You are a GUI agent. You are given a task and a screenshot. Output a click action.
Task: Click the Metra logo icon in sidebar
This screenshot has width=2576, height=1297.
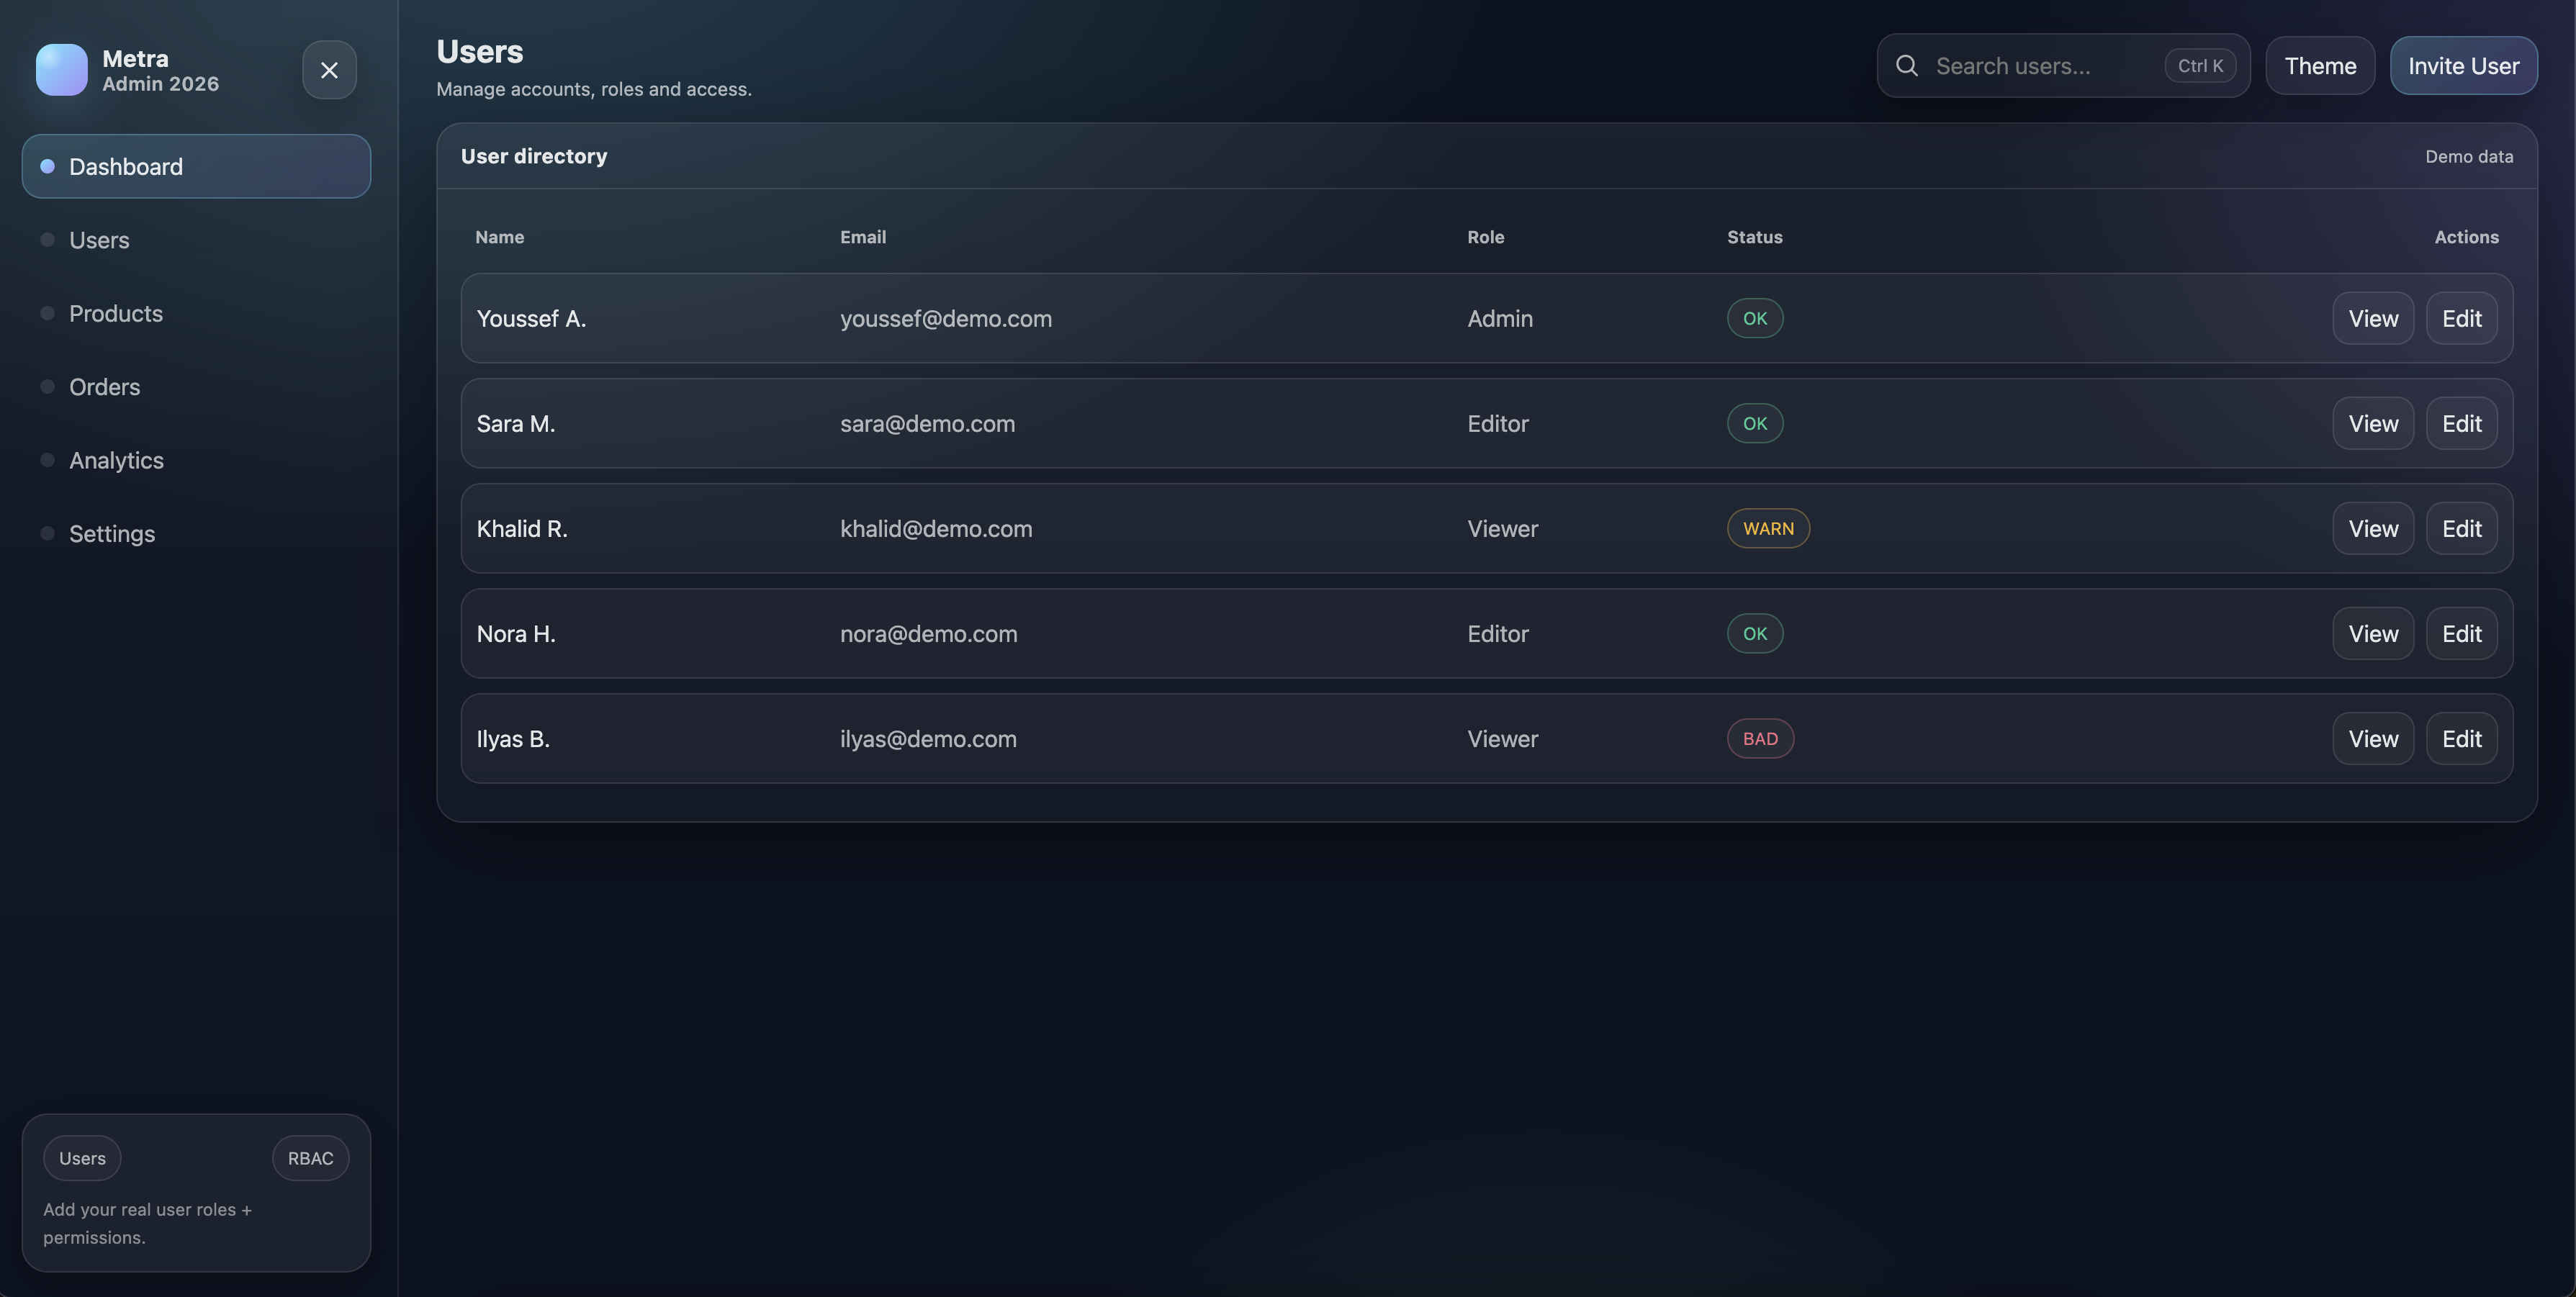(61, 69)
